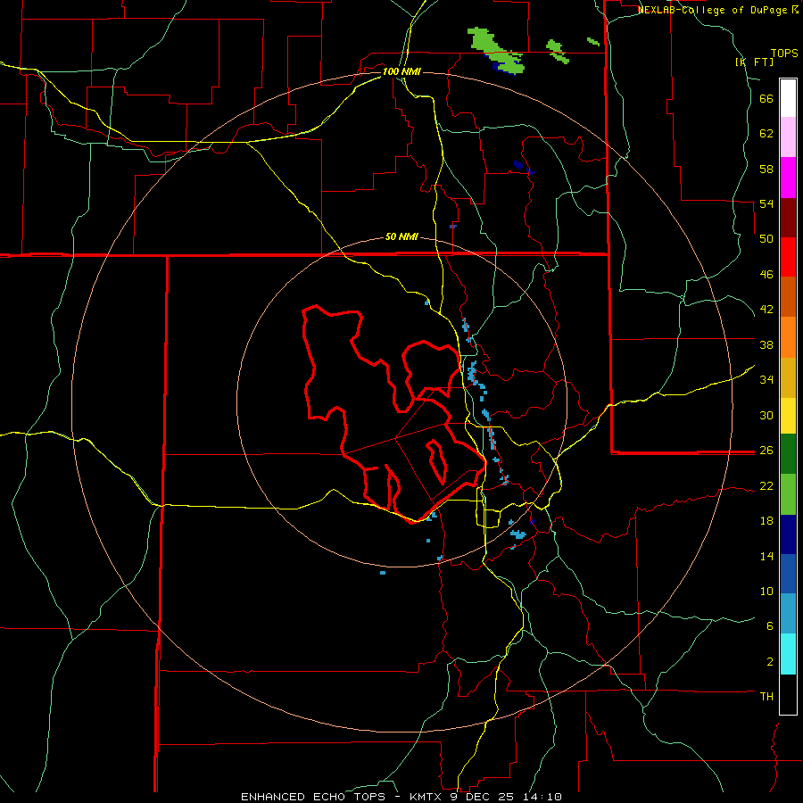Click the NEXLAB-College of DuPage text
803x803 pixels.
tap(714, 10)
